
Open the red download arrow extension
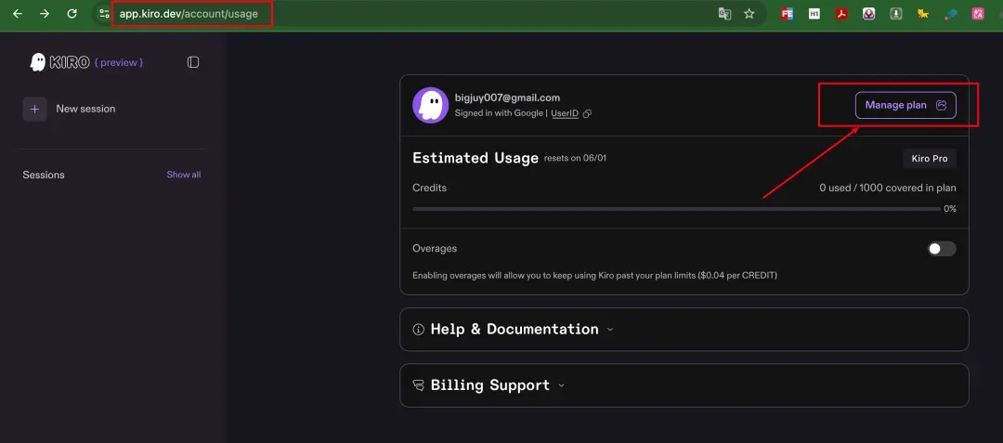pos(868,13)
